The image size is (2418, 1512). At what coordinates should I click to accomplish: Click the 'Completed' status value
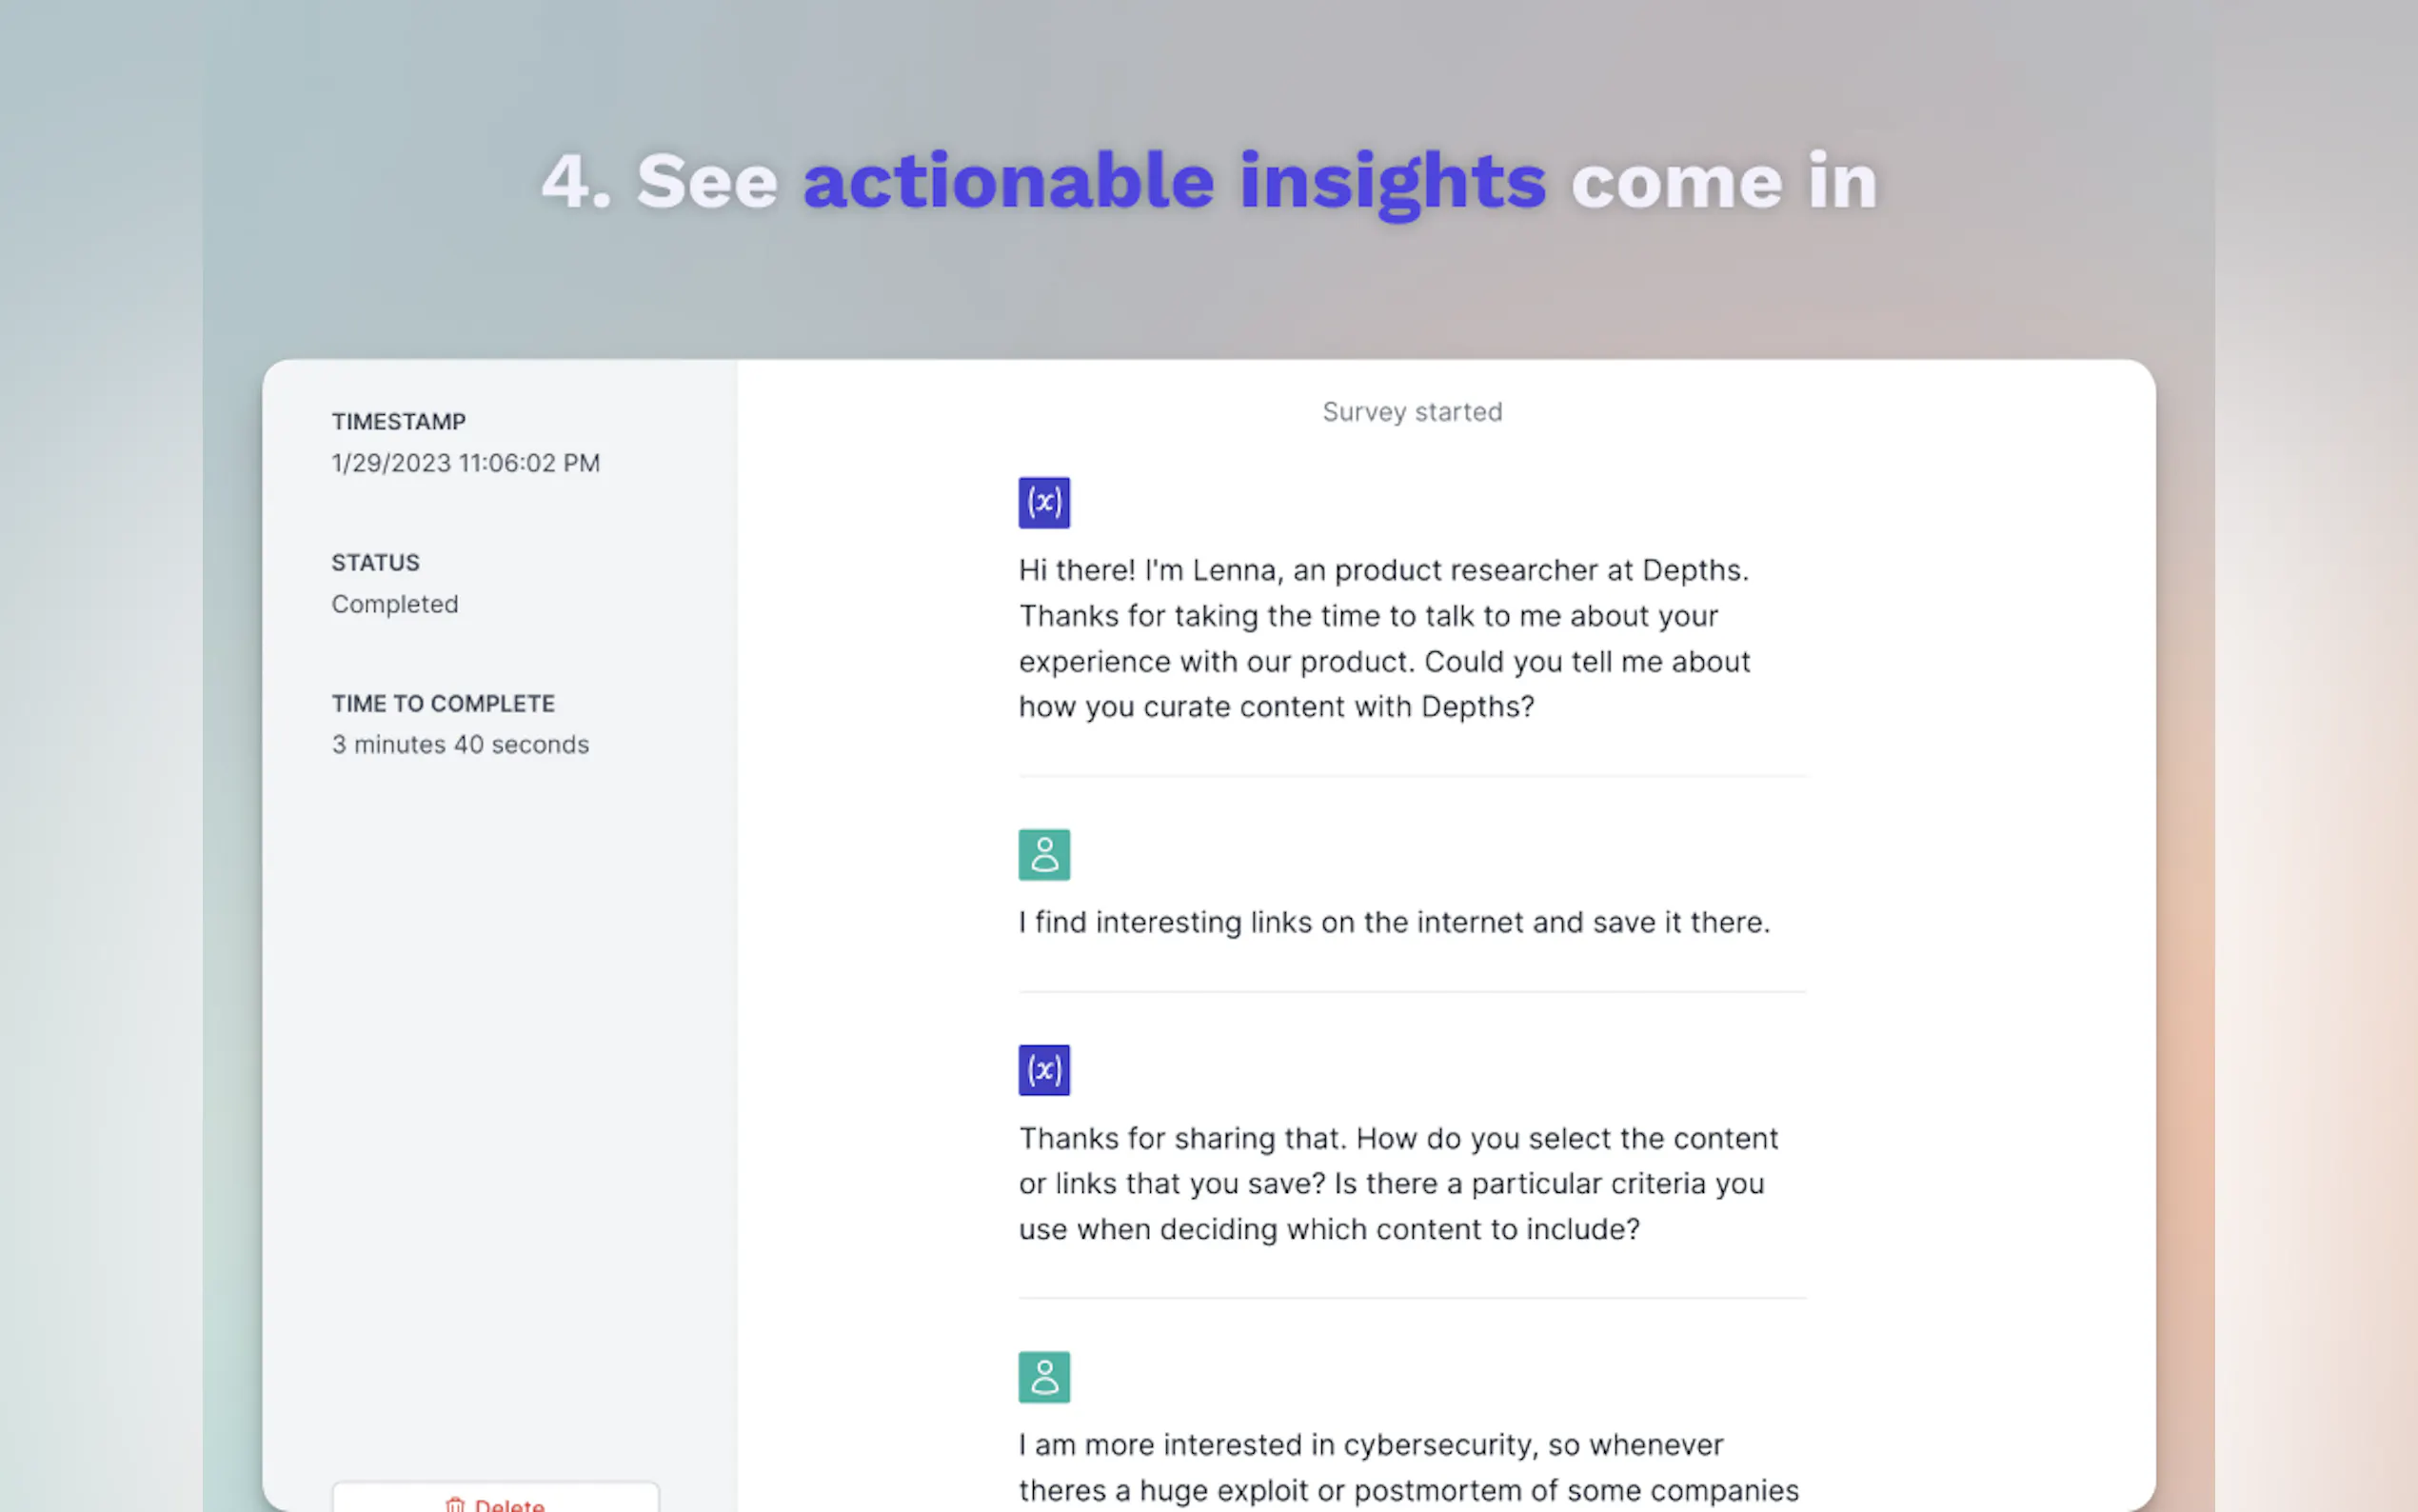tap(395, 604)
